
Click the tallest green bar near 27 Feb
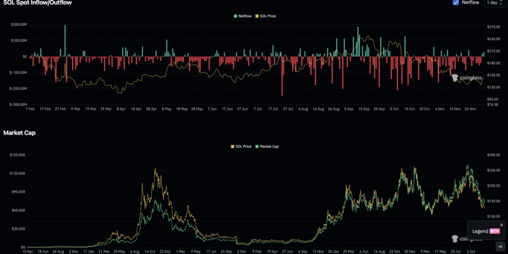click(x=65, y=40)
